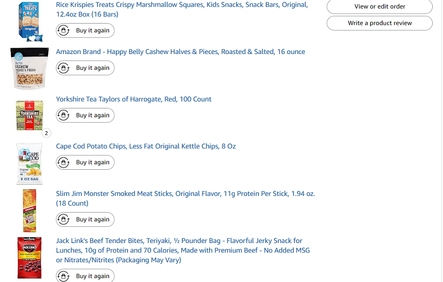This screenshot has width=443, height=282.
Task: Open Rice Krispies Treats product thumbnail
Action: [x=30, y=21]
